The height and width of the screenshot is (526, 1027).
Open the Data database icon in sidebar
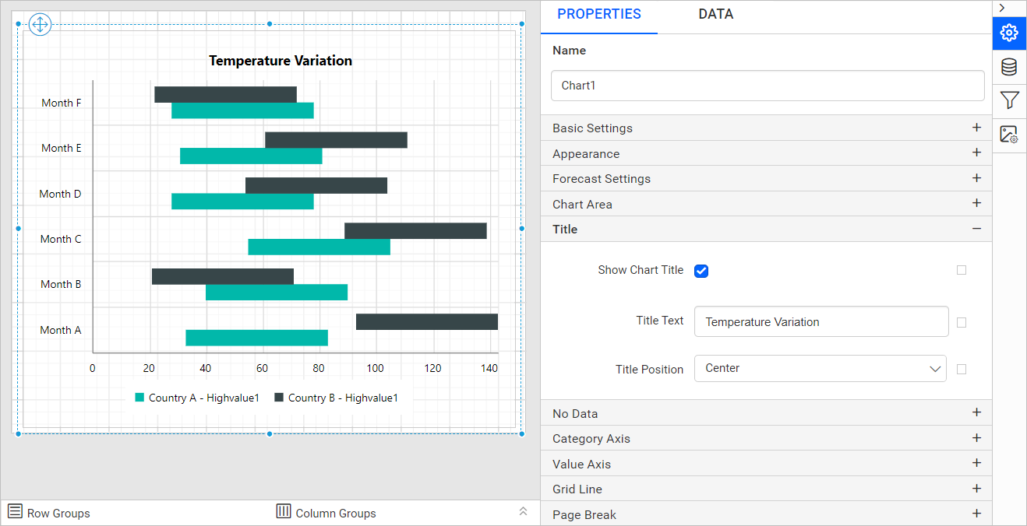tap(1009, 67)
